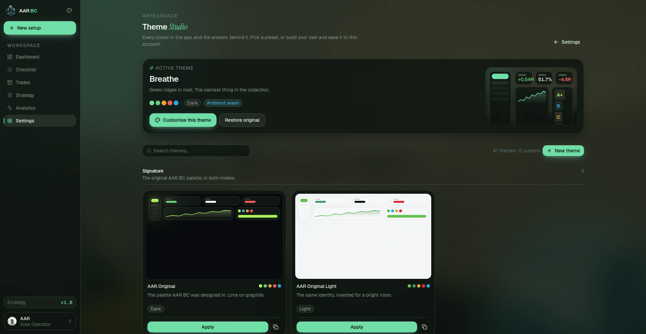Click the Settings gear icon in sidebar
Screen dimensions: 646x334
[10, 121]
